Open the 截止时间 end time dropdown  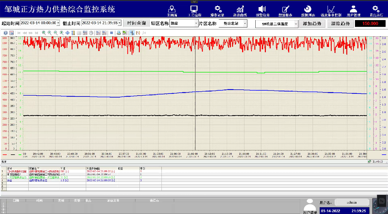coord(120,23)
